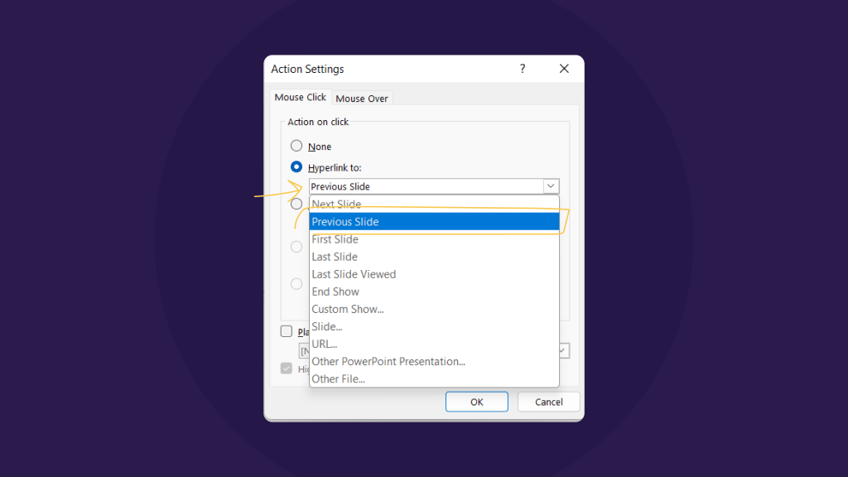Select the Mouse Click tab
The image size is (848, 477).
click(x=300, y=97)
